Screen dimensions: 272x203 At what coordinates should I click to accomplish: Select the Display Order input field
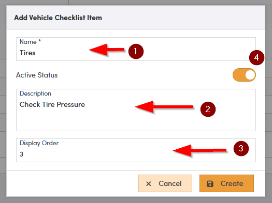[136, 150]
